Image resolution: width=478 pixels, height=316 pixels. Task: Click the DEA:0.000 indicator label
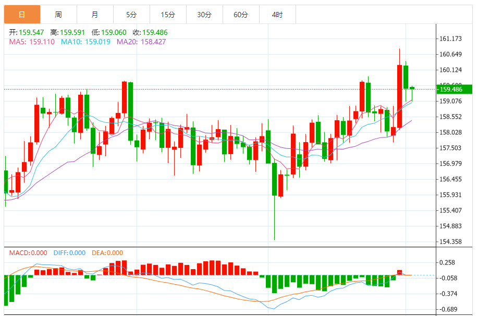(107, 253)
